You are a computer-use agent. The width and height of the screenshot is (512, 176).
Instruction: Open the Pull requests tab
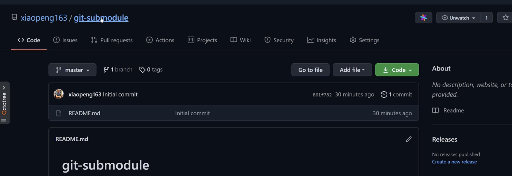112,40
